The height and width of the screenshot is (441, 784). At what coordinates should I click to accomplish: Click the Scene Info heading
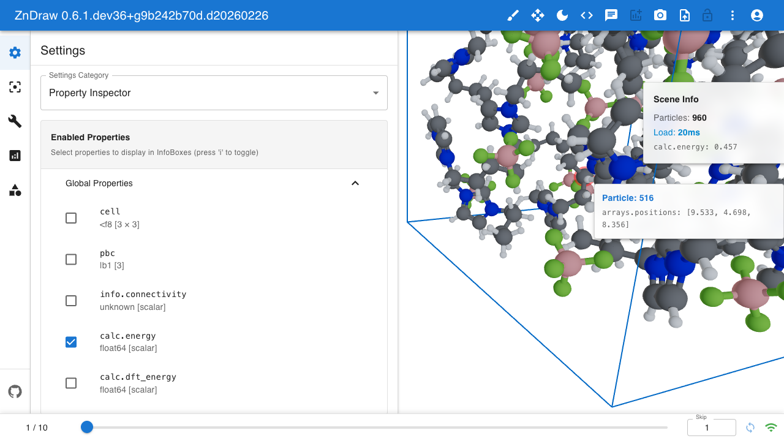pos(676,99)
